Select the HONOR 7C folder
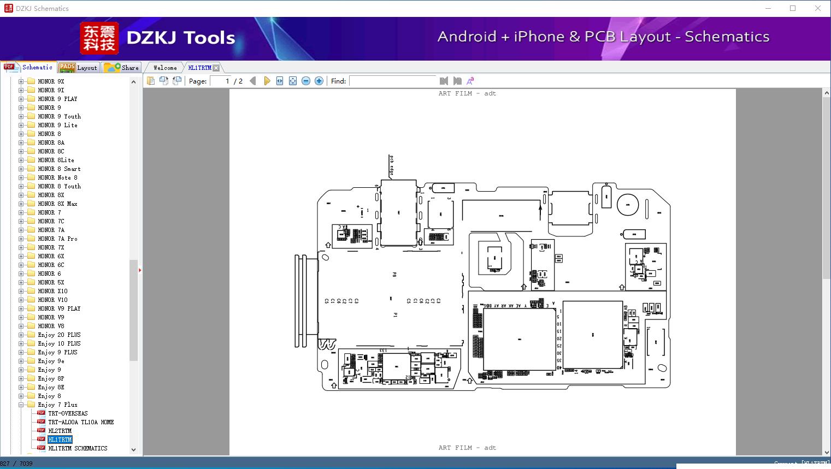831x469 pixels. tap(51, 221)
